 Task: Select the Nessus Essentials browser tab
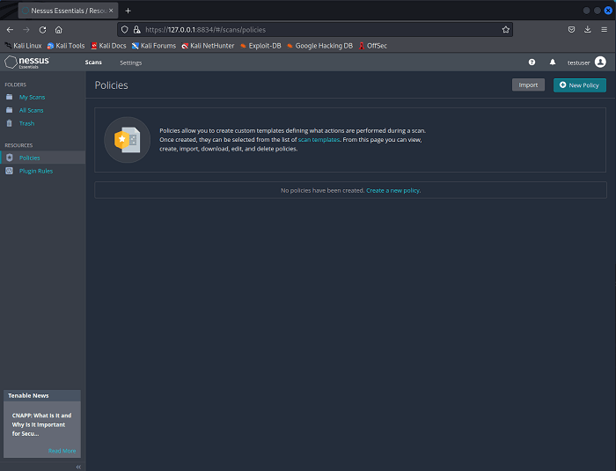pyautogui.click(x=68, y=11)
